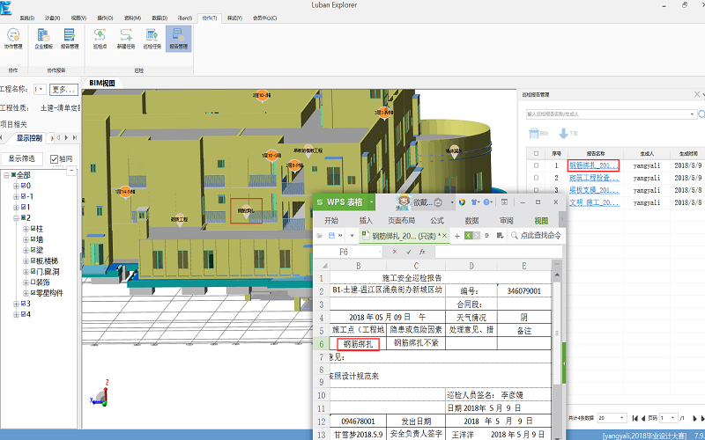Screen dimensions: 705x440
Task: Expand the floor 3 tree node
Action: (x=16, y=304)
